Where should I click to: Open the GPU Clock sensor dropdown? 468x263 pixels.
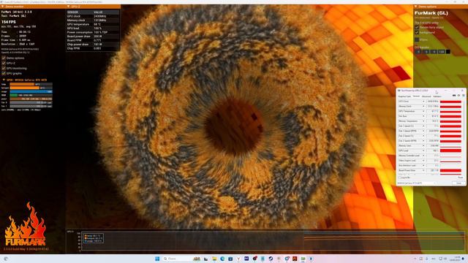coord(423,102)
